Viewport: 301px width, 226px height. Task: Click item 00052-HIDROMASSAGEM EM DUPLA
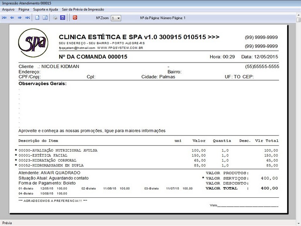pos(51,165)
